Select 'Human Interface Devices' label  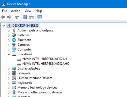[x=35, y=78]
